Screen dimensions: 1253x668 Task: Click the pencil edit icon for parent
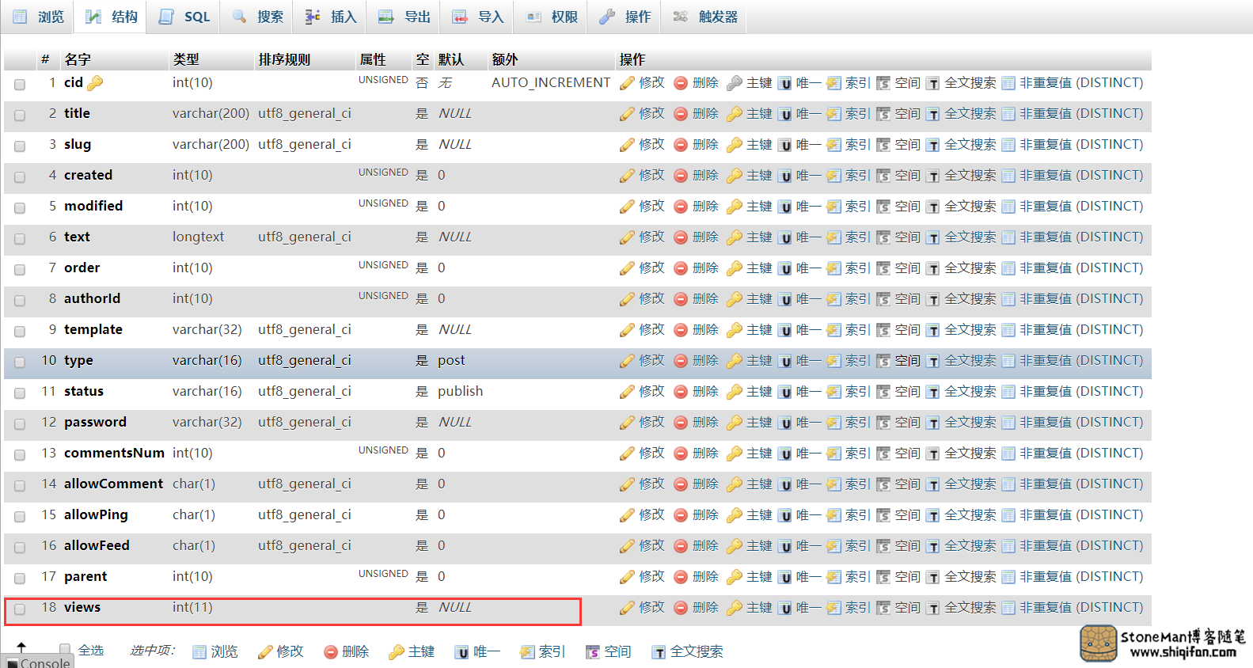point(627,577)
